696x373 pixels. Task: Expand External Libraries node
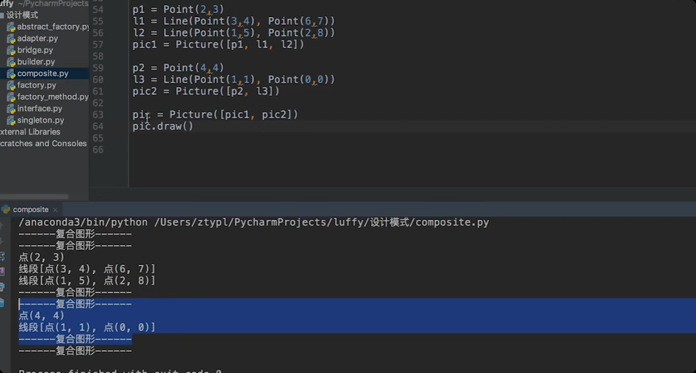pos(30,132)
